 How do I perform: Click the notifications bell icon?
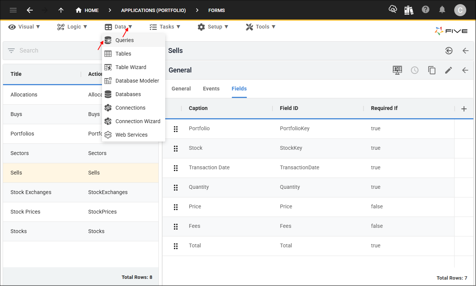pos(442,10)
